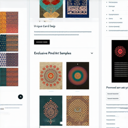Viewport: 128px width, 128px height.
Task: Click the second outlined button in right sidebar
Action: [113, 98]
